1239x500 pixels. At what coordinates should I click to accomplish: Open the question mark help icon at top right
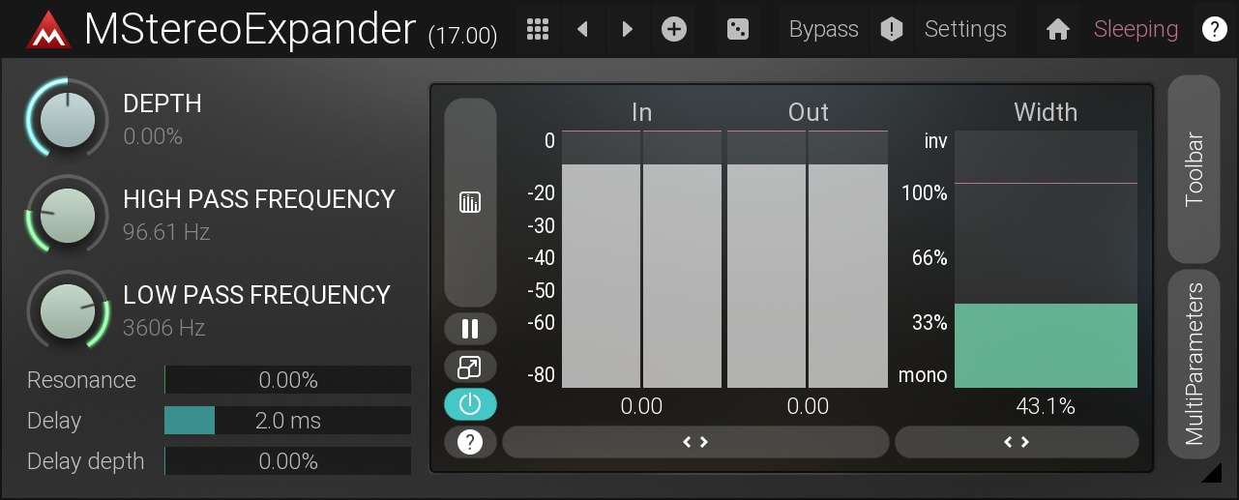pos(1213,29)
